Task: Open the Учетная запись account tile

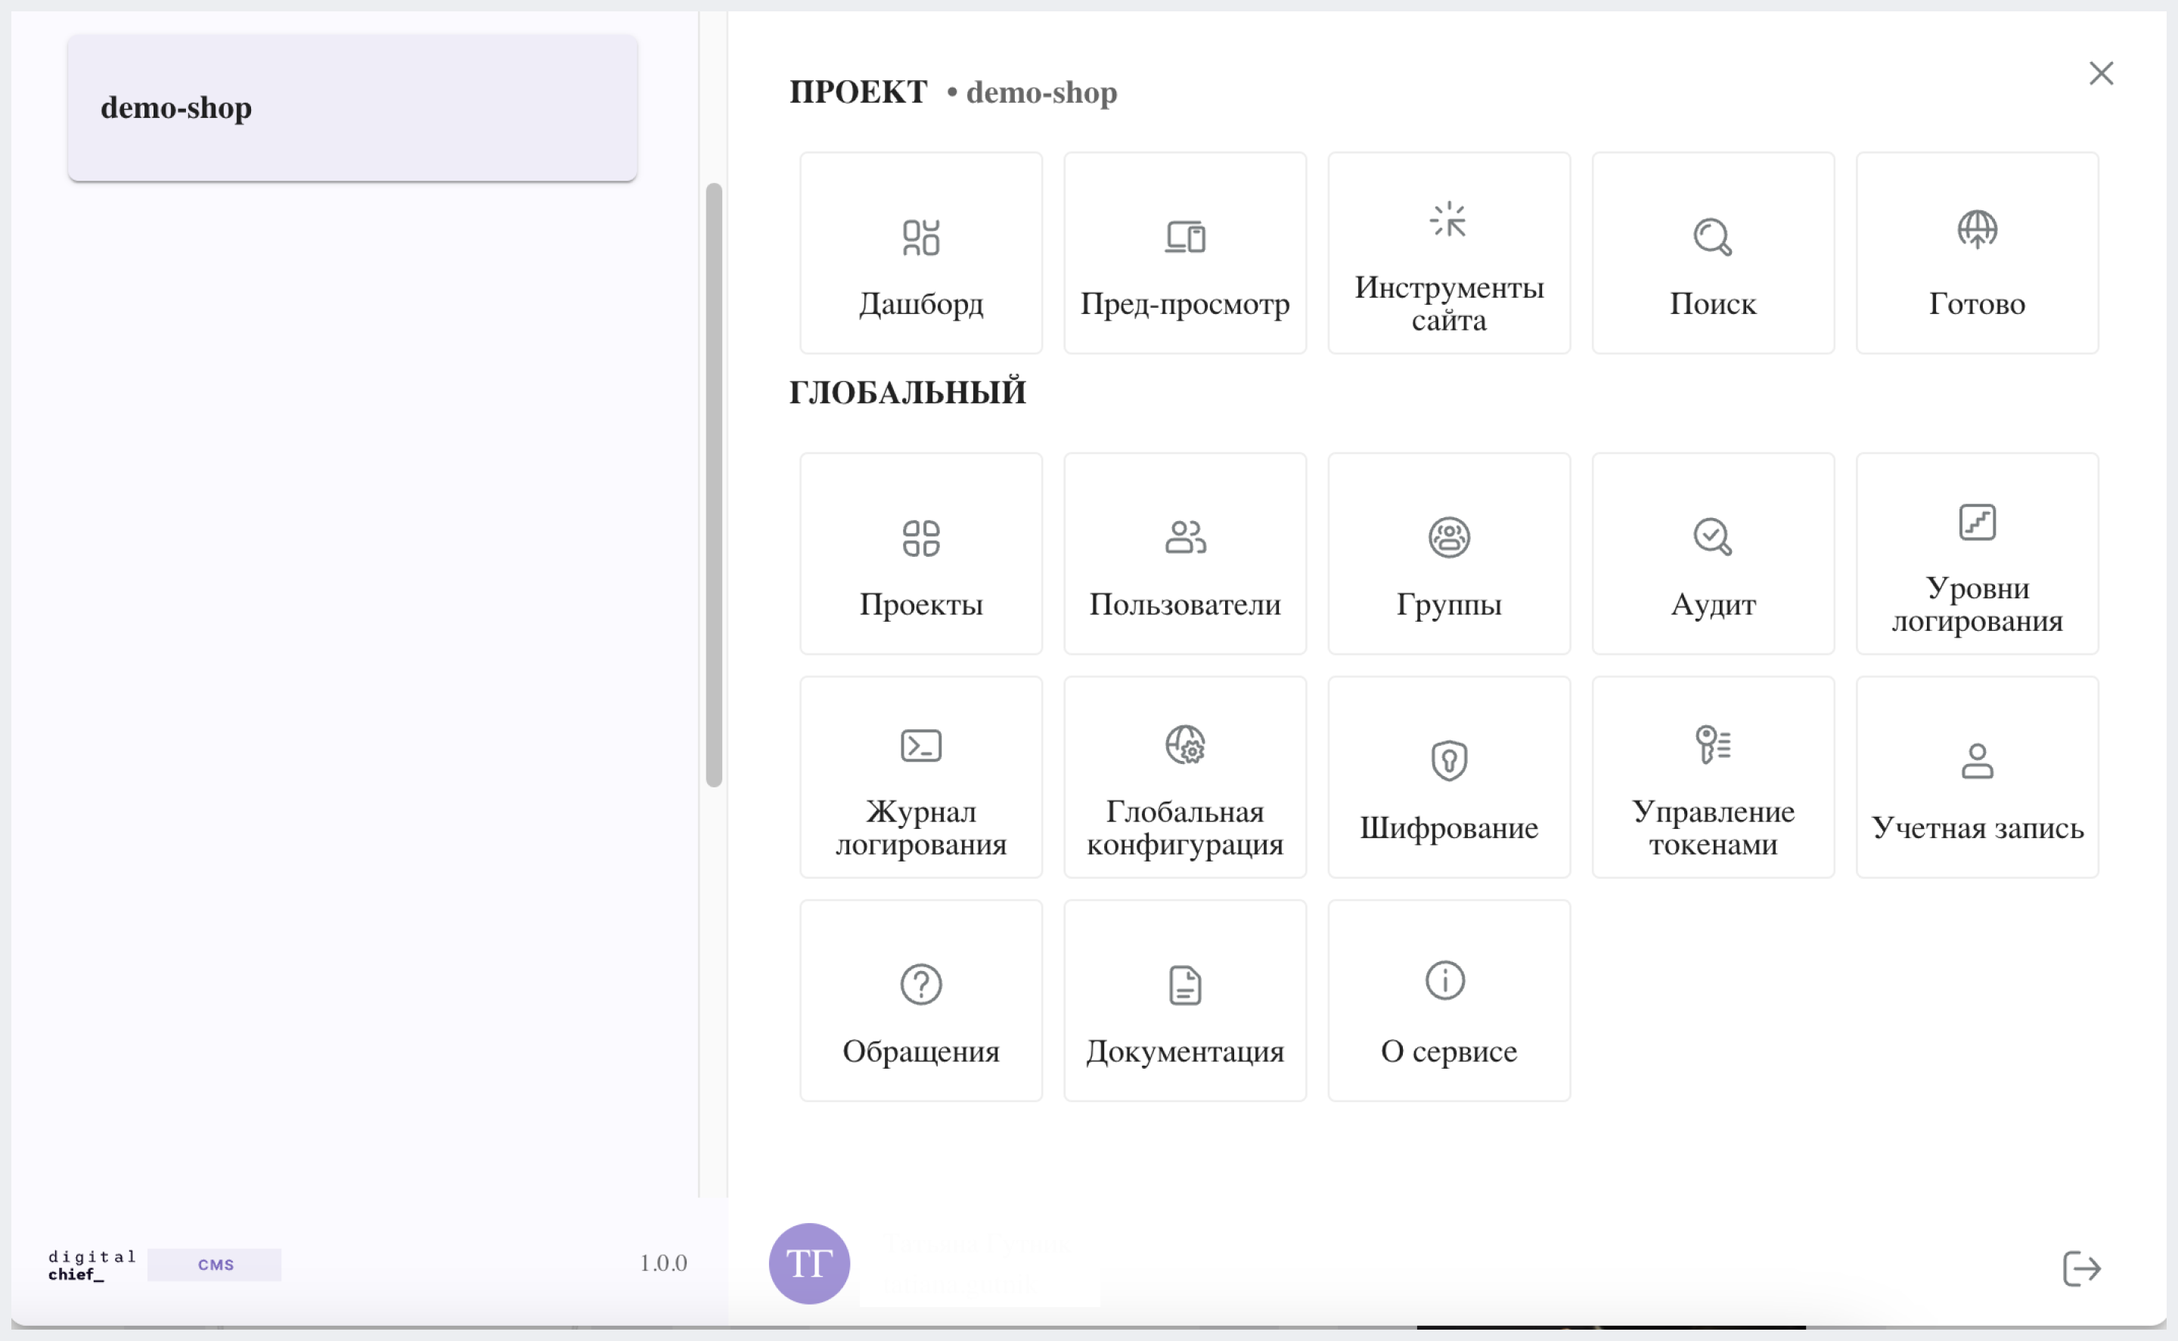Action: click(x=1977, y=777)
